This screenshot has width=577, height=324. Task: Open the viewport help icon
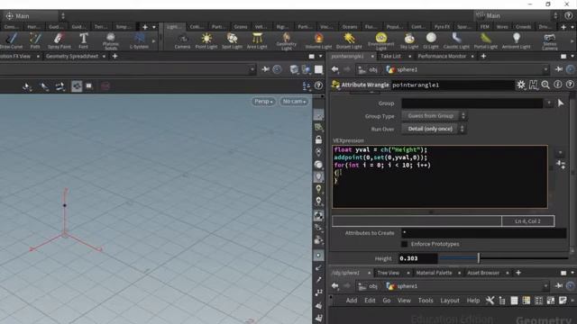point(318,85)
